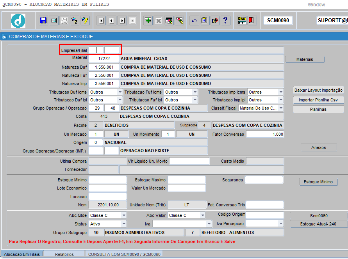The width and height of the screenshot is (348, 259).
Task: Exit the form using the red door icon
Action: (252, 21)
